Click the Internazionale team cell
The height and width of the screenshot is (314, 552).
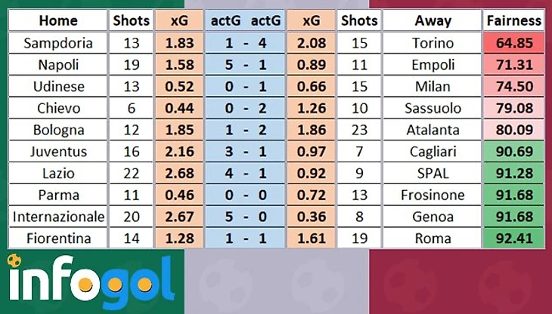(x=58, y=217)
